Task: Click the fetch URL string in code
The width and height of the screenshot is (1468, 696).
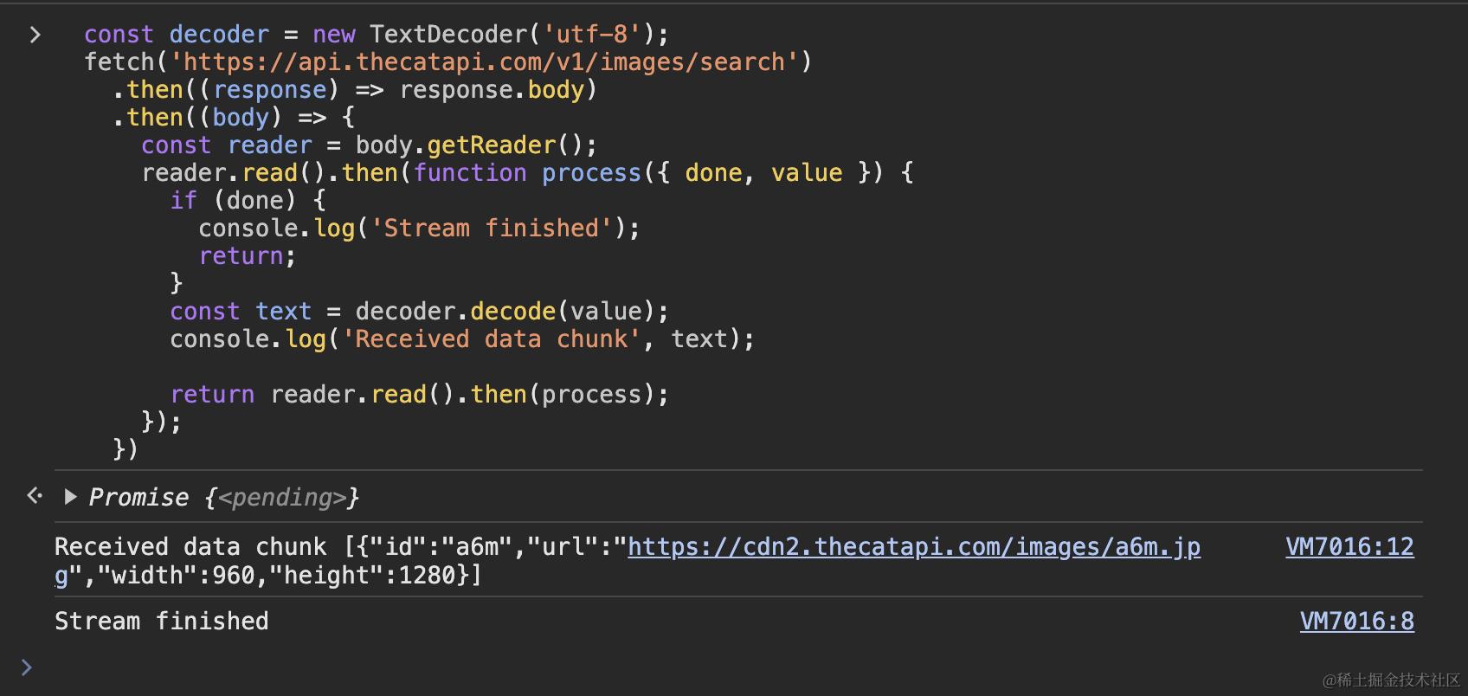Action: click(485, 62)
